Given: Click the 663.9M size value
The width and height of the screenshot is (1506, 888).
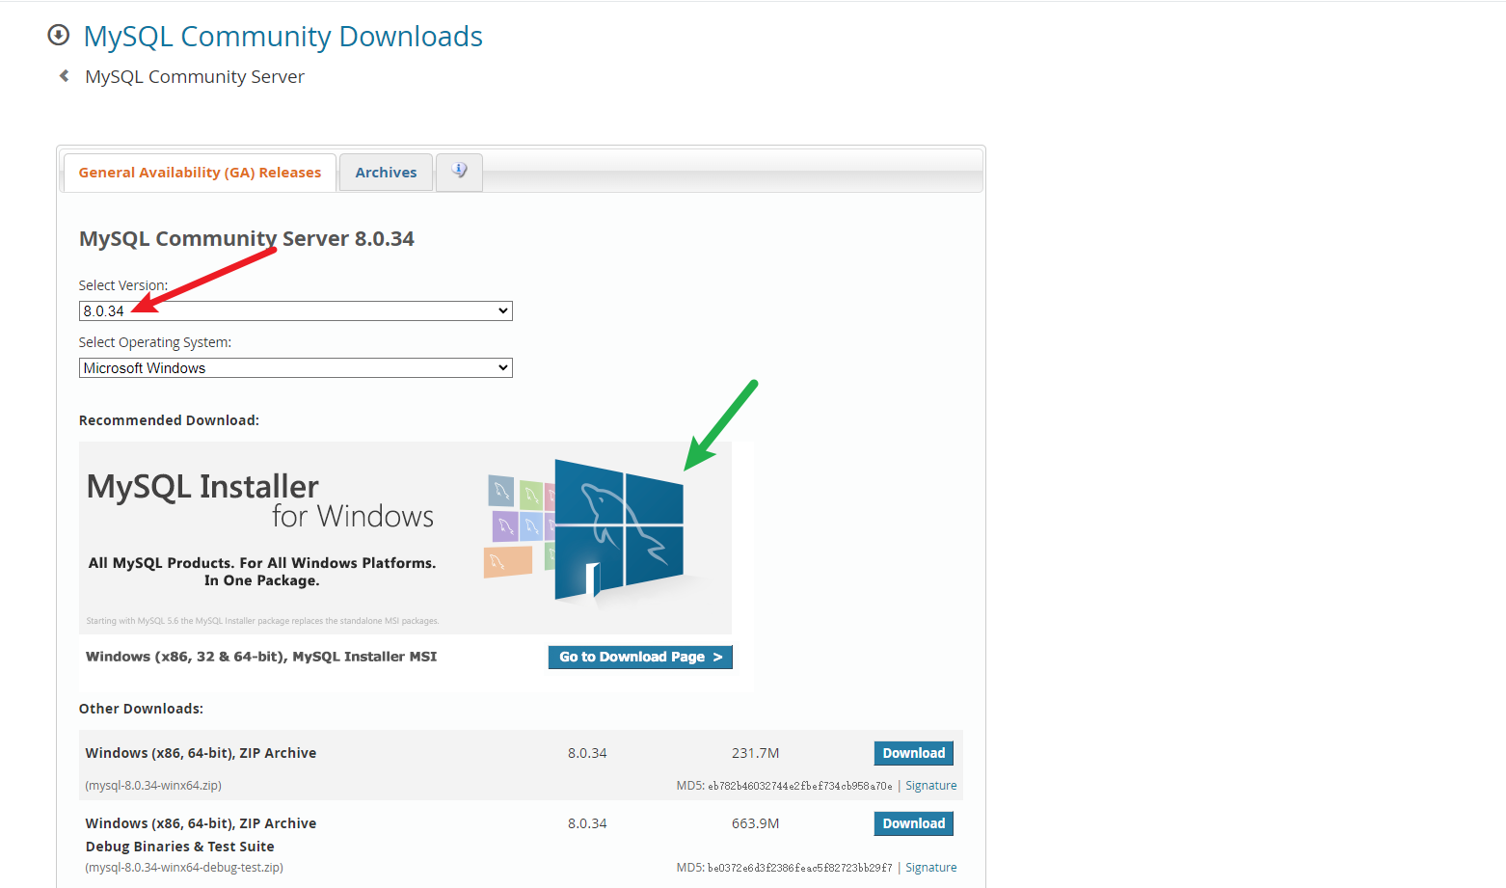Looking at the screenshot, I should (755, 823).
